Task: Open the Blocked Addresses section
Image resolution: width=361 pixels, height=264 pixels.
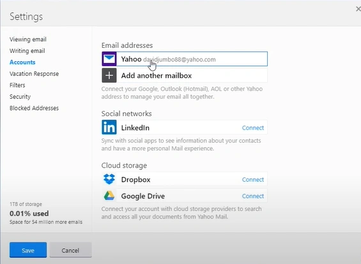Action: pyautogui.click(x=34, y=108)
